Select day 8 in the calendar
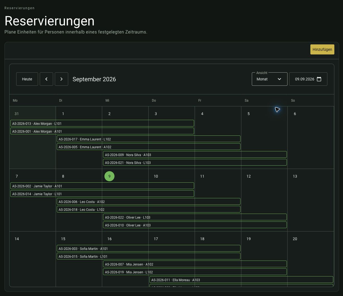Image resolution: width=343 pixels, height=296 pixels. (63, 176)
